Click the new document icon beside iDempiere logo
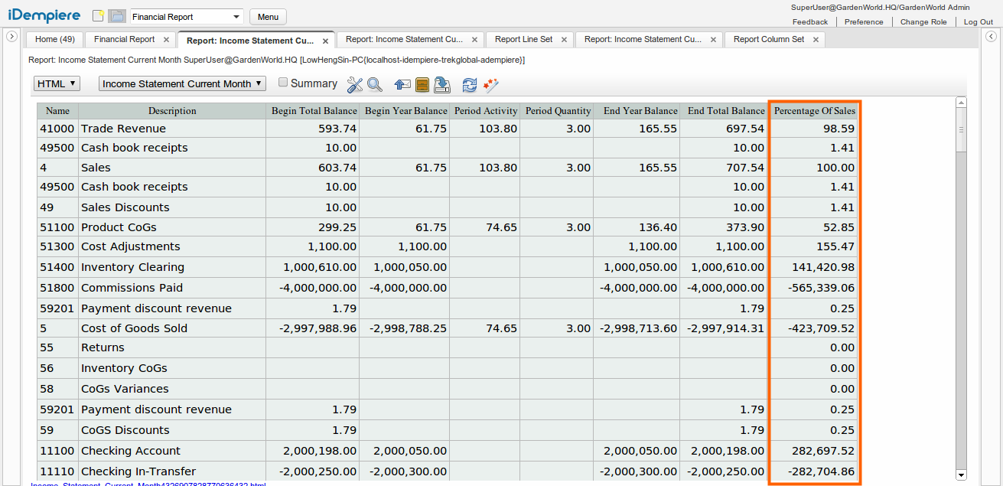The width and height of the screenshot is (1003, 486). coord(98,15)
